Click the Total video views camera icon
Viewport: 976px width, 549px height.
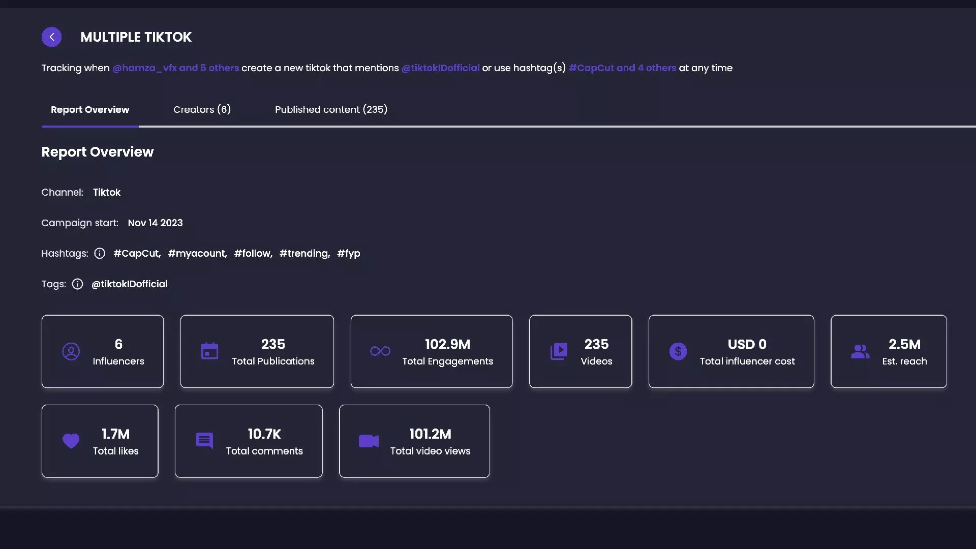[369, 441]
